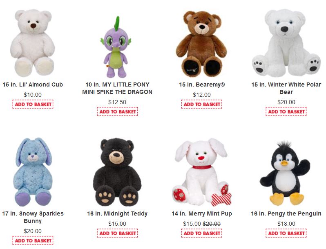Open the Spike the Dragon product image
The width and height of the screenshot is (326, 249).
pos(116,47)
